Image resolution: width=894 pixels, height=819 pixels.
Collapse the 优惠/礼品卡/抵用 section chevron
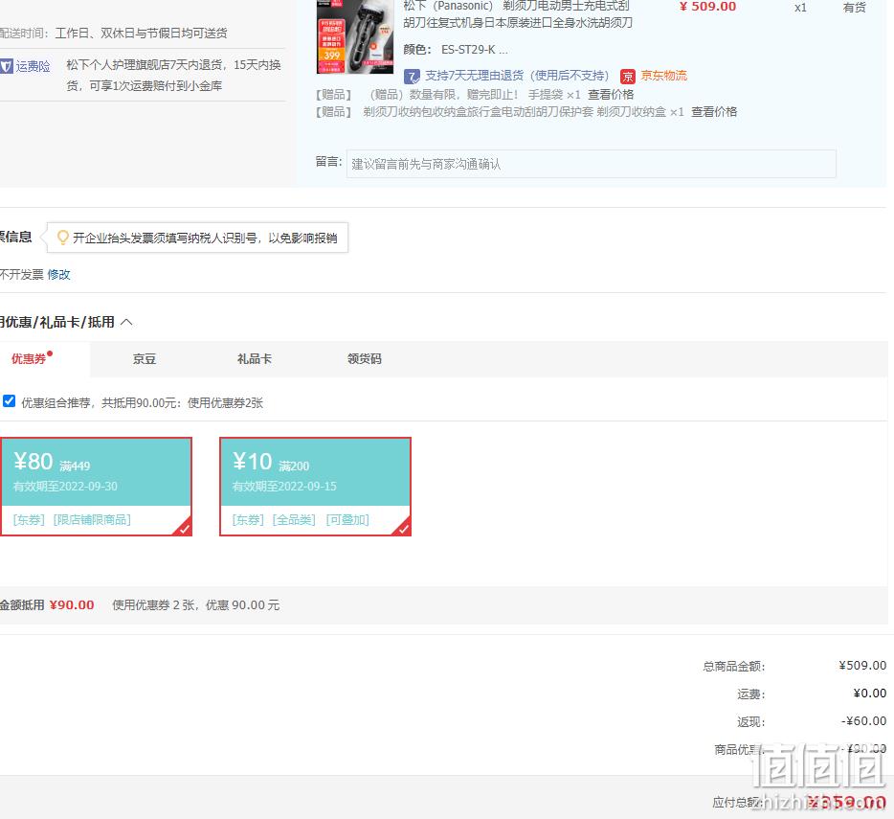pyautogui.click(x=126, y=322)
